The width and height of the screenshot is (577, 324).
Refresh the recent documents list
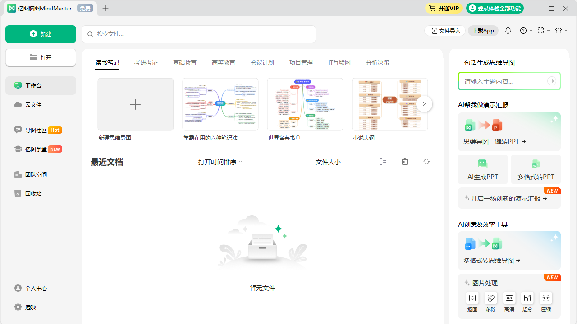coord(426,162)
